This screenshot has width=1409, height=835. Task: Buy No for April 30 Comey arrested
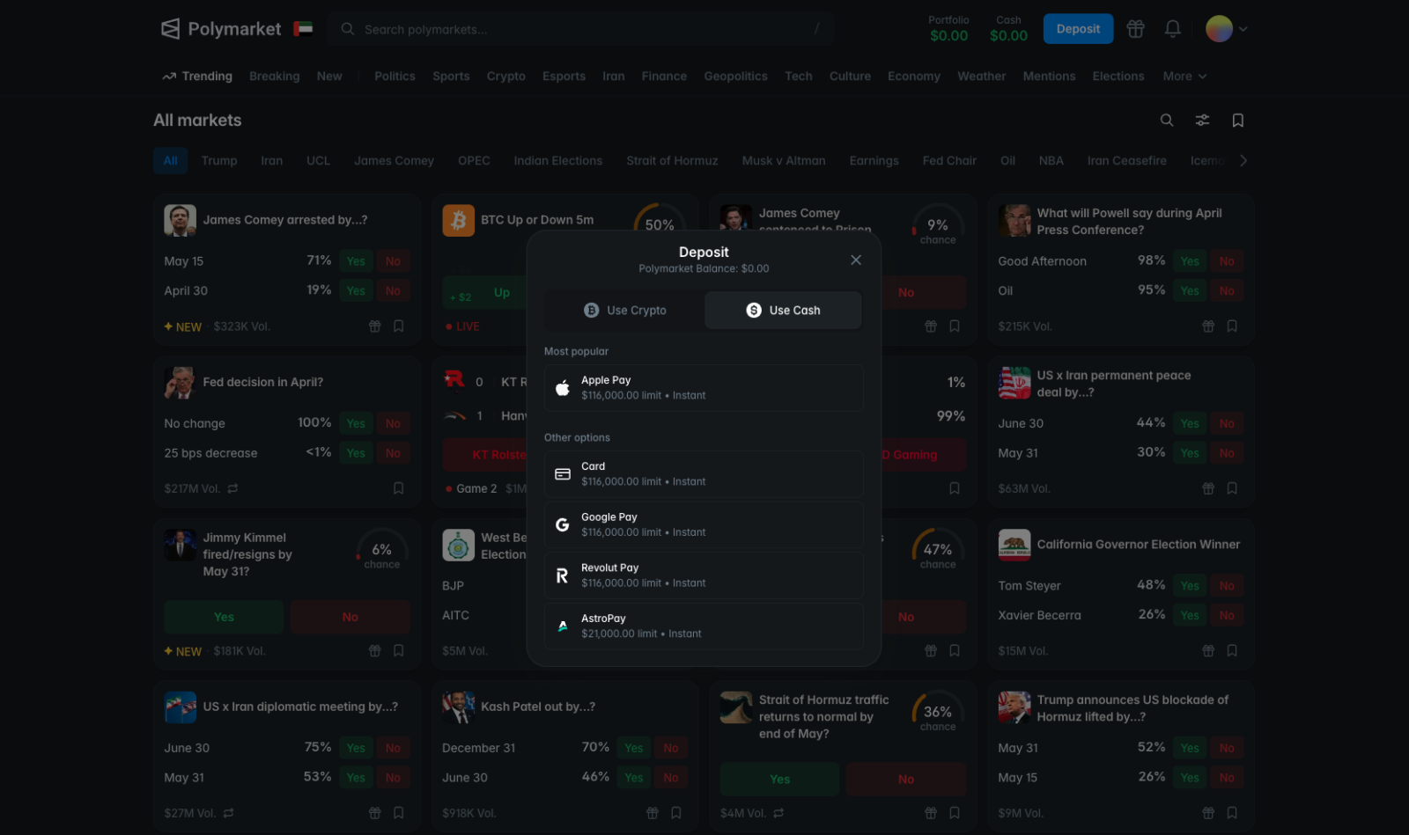coord(393,291)
